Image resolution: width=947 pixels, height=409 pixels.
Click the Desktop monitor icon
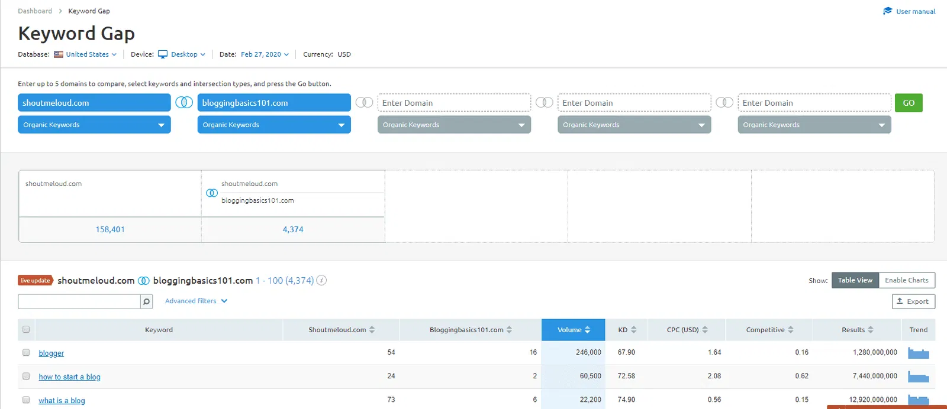[x=163, y=54]
